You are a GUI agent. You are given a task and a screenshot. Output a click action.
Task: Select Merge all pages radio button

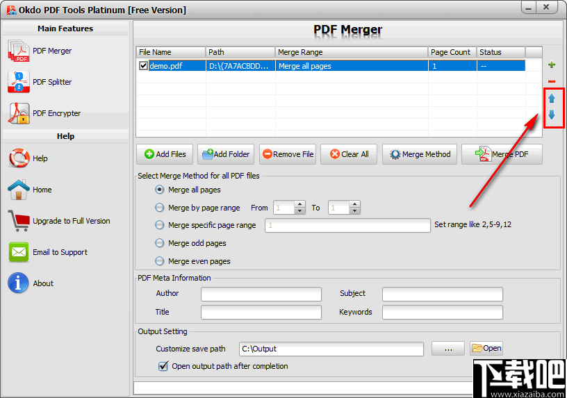159,190
